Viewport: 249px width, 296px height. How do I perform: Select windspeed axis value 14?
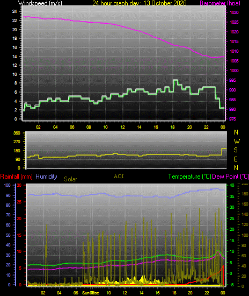pyautogui.click(x=14, y=57)
